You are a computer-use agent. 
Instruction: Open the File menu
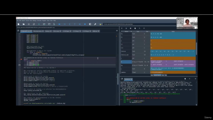(18, 21)
